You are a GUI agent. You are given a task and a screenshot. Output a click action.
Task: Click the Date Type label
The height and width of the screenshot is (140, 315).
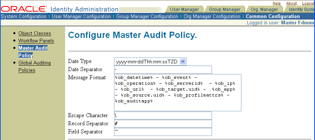(80, 61)
